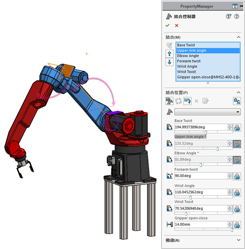Click the Forearm twist value field
Screen dimensions: 245x249
pyautogui.click(x=200, y=176)
